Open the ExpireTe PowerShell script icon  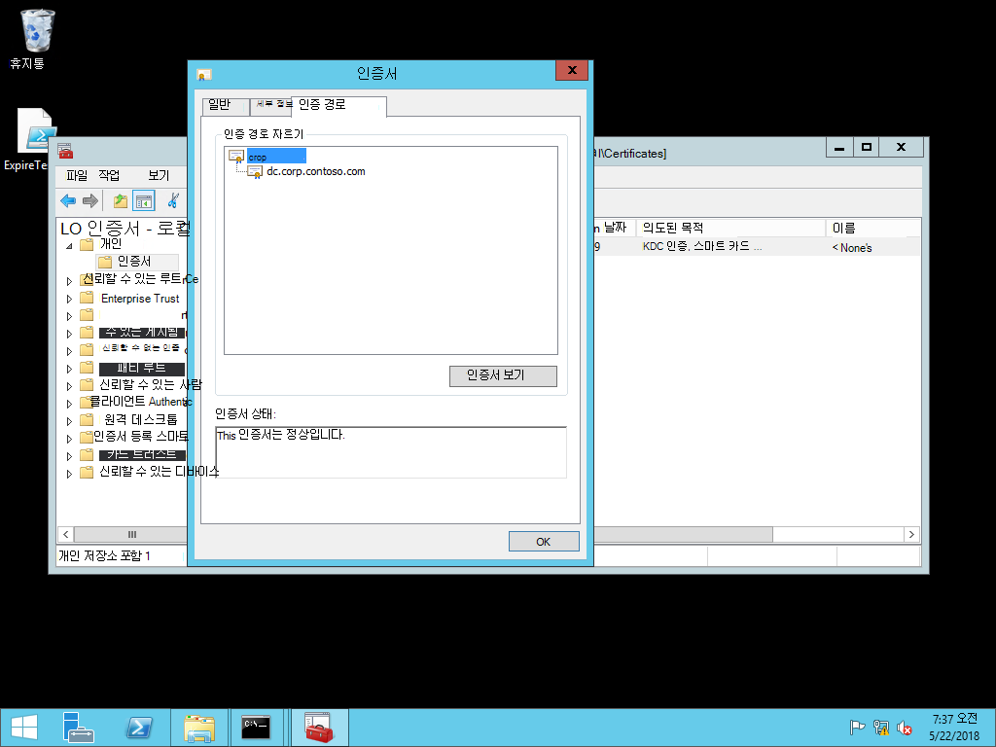(x=37, y=130)
